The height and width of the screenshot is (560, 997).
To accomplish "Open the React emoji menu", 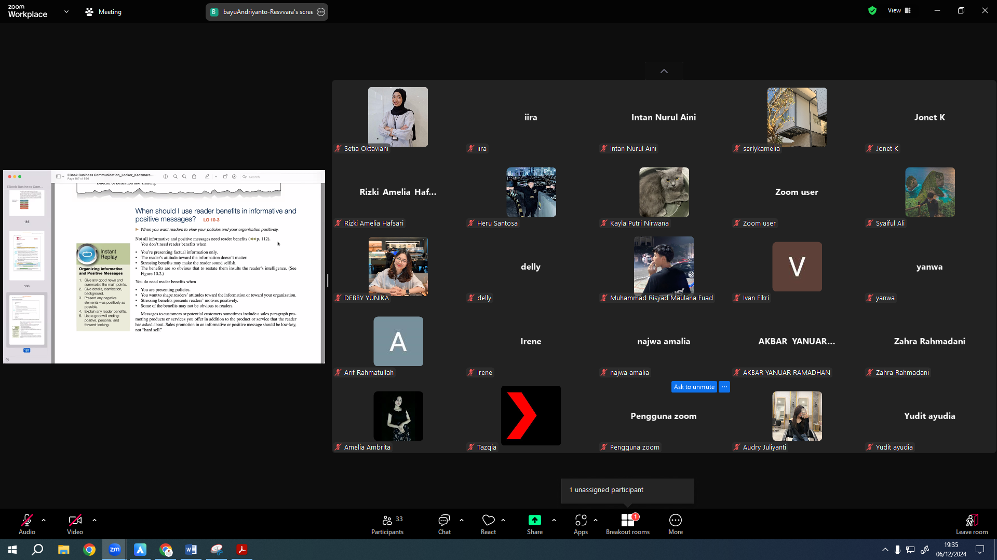I will point(488,524).
